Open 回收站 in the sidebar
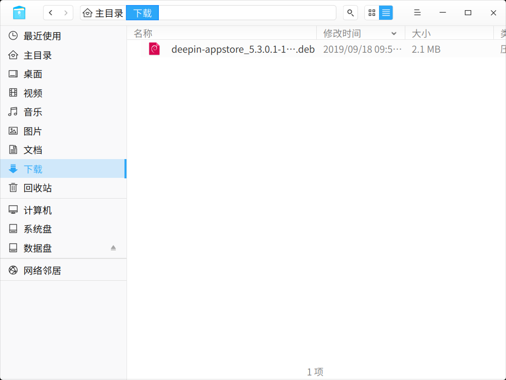The height and width of the screenshot is (380, 506). pyautogui.click(x=63, y=188)
